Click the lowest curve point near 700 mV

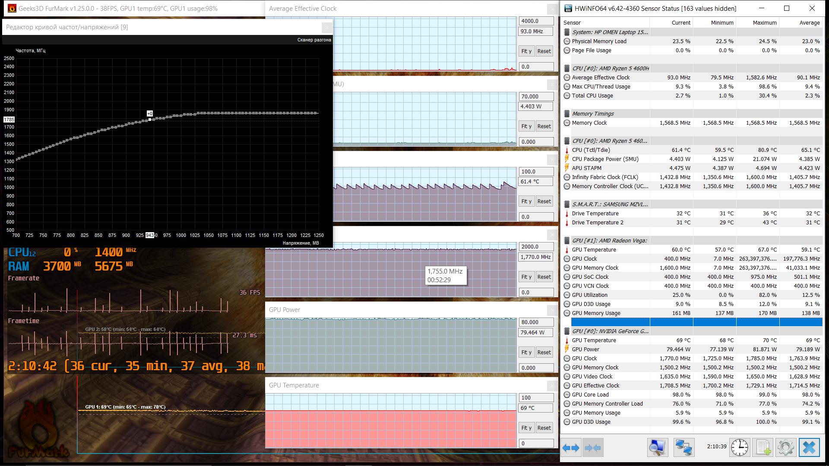17,159
